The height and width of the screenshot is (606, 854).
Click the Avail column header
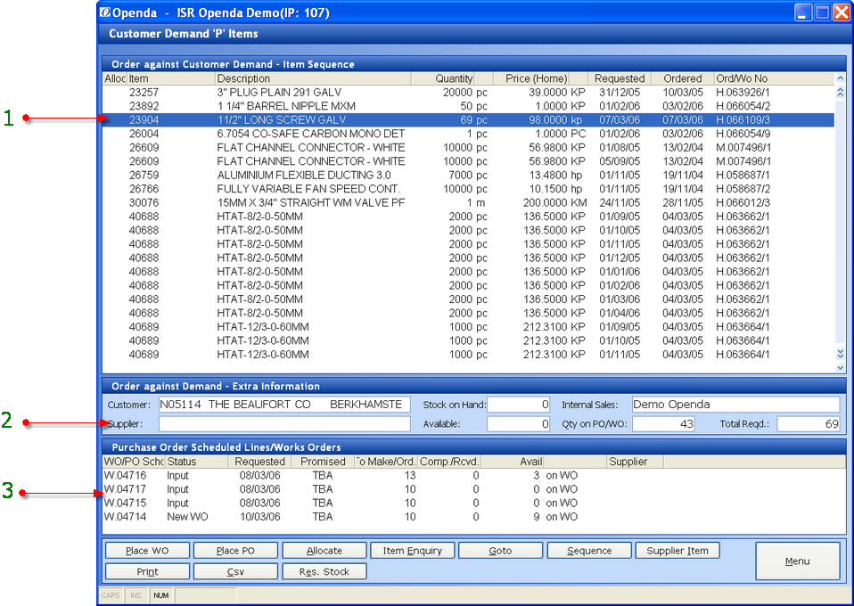click(513, 461)
